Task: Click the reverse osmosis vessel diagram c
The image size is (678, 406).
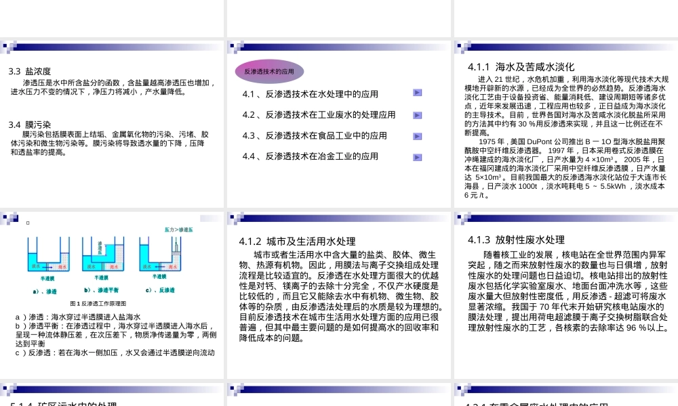Action: click(x=160, y=254)
